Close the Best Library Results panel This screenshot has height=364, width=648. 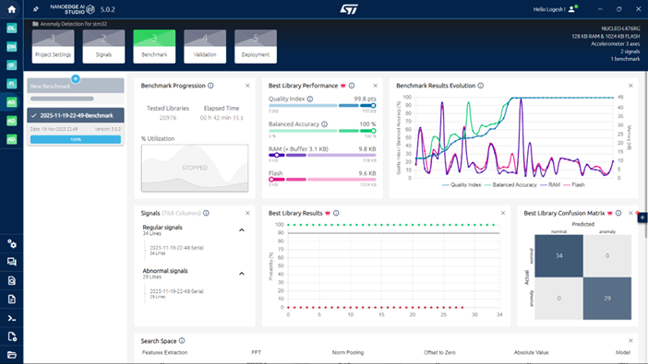tap(503, 213)
